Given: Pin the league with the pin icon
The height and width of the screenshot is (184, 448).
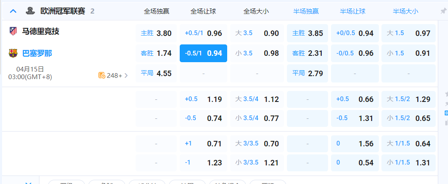Looking at the screenshot, I should [x=443, y=11].
